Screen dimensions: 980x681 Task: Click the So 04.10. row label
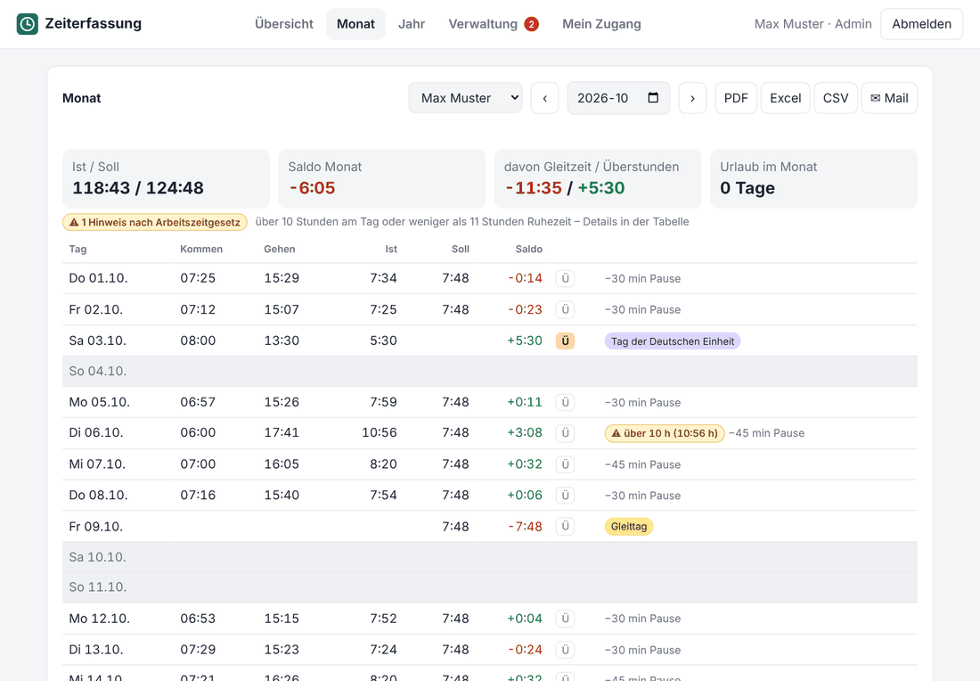[x=97, y=372]
